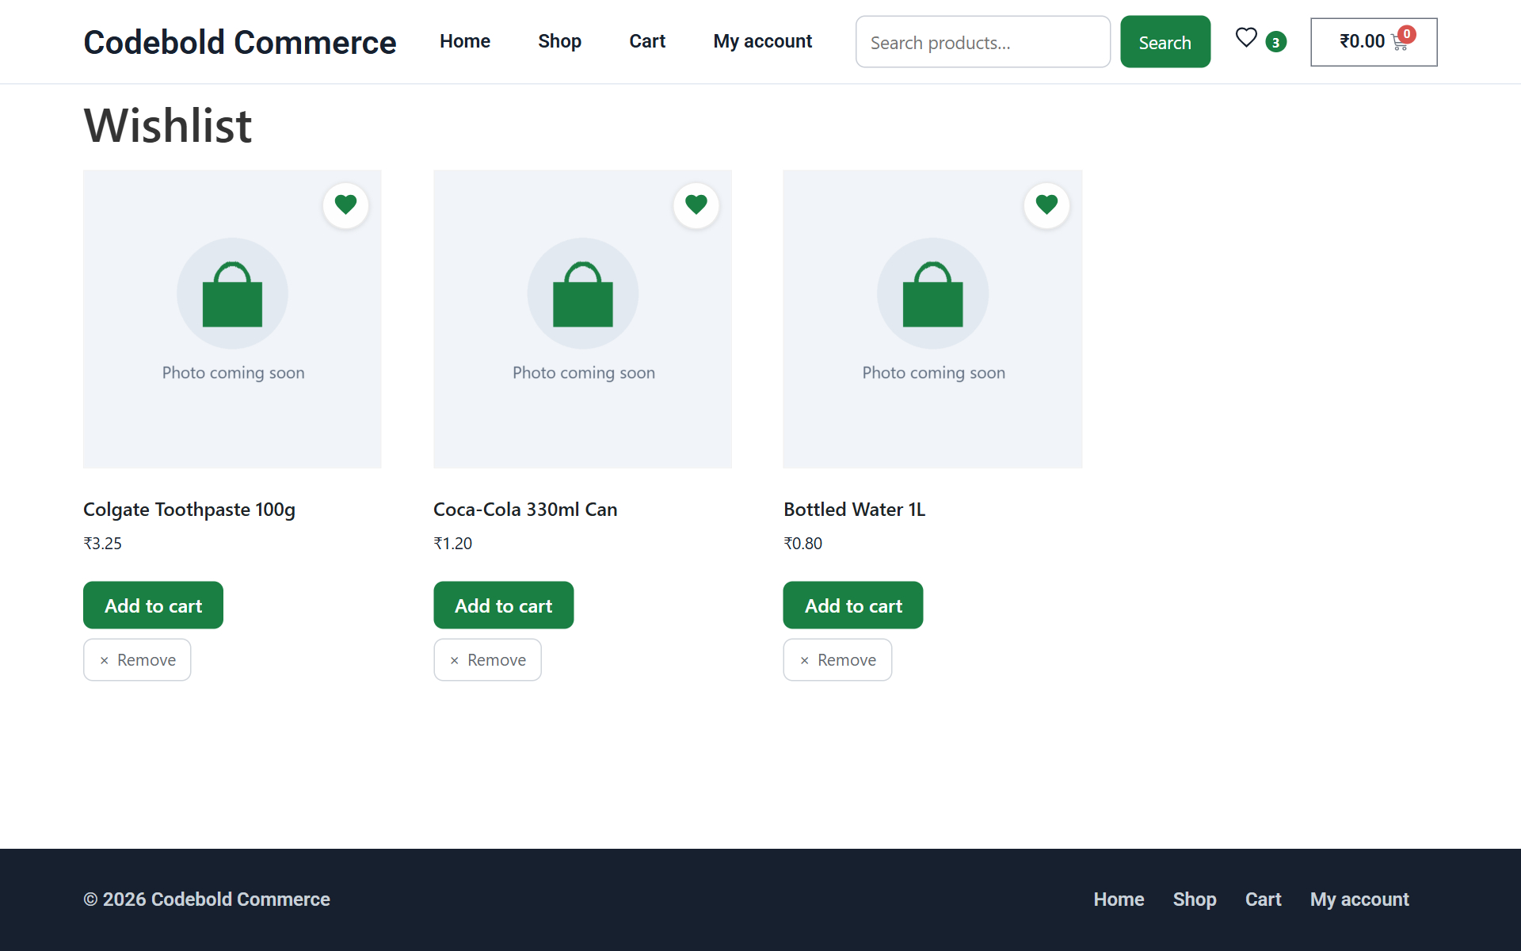Viewport: 1521px width, 951px height.
Task: Open the Colgate Toothpaste placeholder image
Action: 232,319
